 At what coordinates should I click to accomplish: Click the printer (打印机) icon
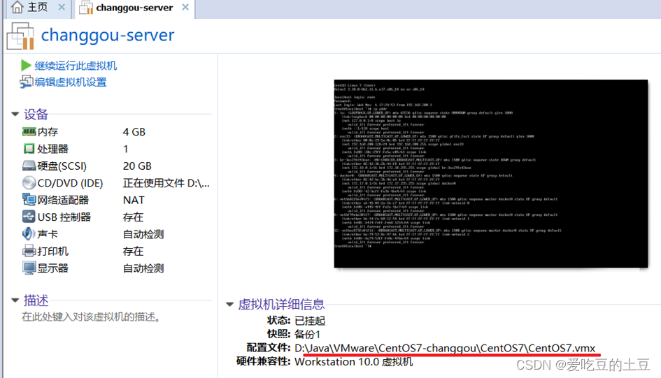point(29,251)
